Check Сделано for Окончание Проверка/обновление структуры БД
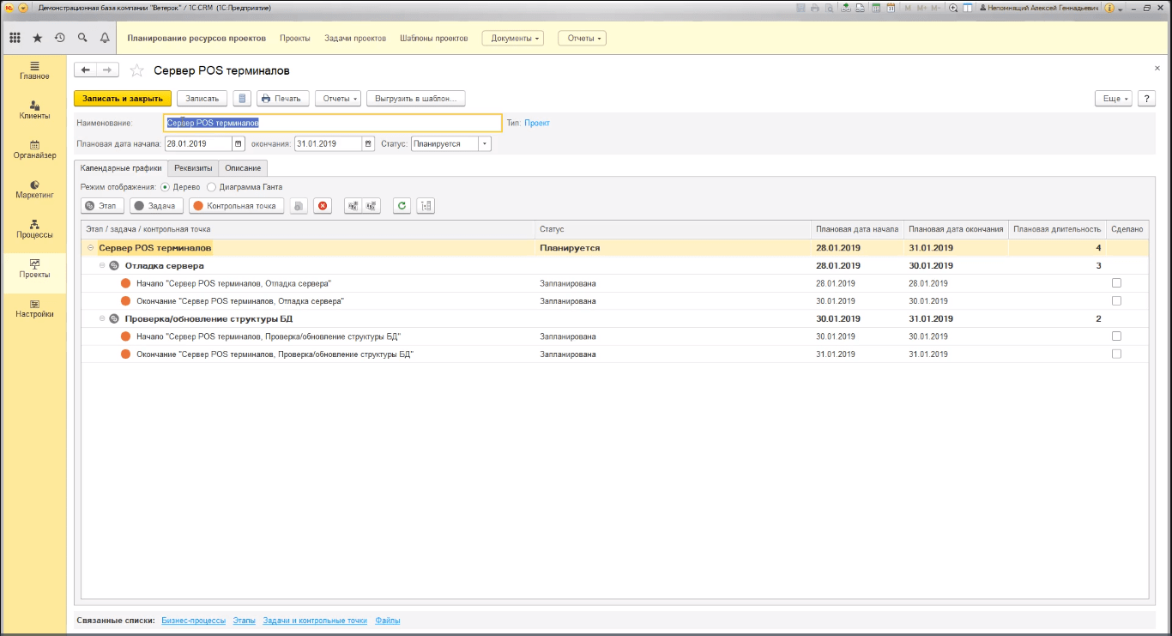 [x=1116, y=354]
